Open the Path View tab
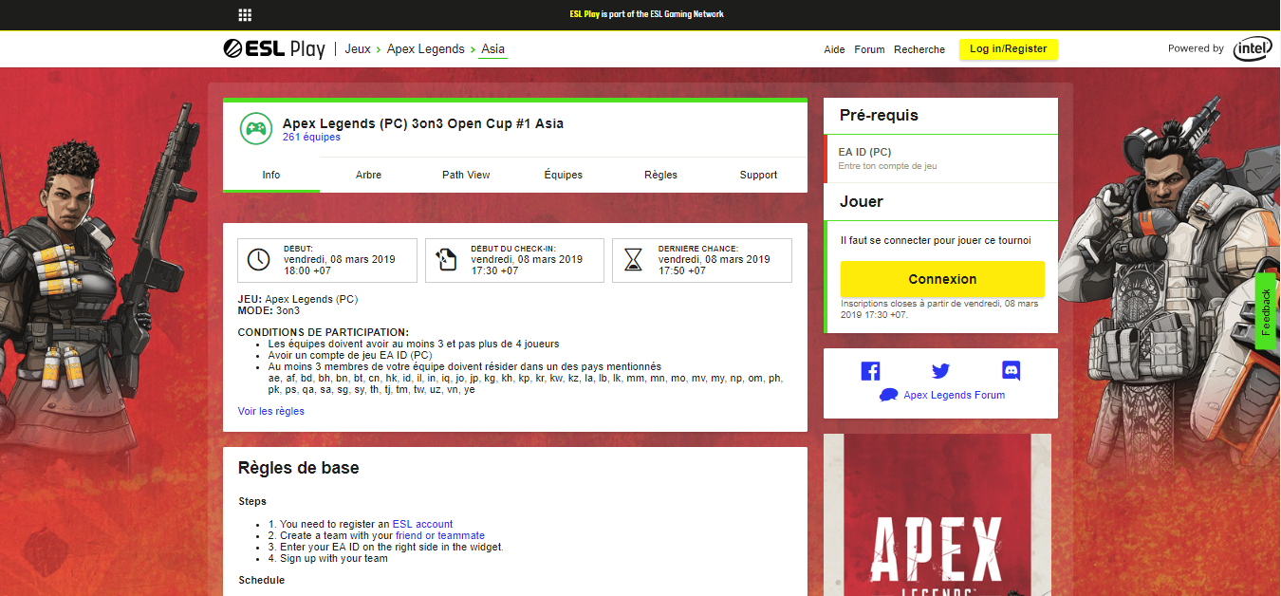Image resolution: width=1281 pixels, height=596 pixels. [466, 175]
